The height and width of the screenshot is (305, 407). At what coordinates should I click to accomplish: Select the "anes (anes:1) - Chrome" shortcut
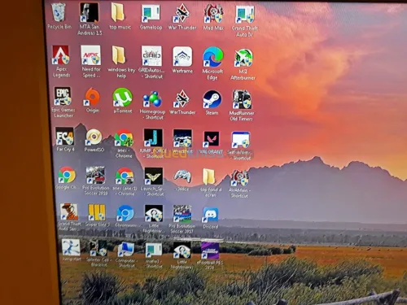[x=125, y=176]
